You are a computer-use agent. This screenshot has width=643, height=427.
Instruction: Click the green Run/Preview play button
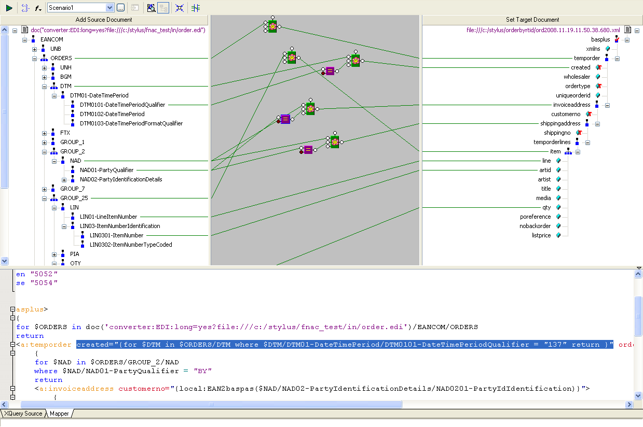coord(9,8)
